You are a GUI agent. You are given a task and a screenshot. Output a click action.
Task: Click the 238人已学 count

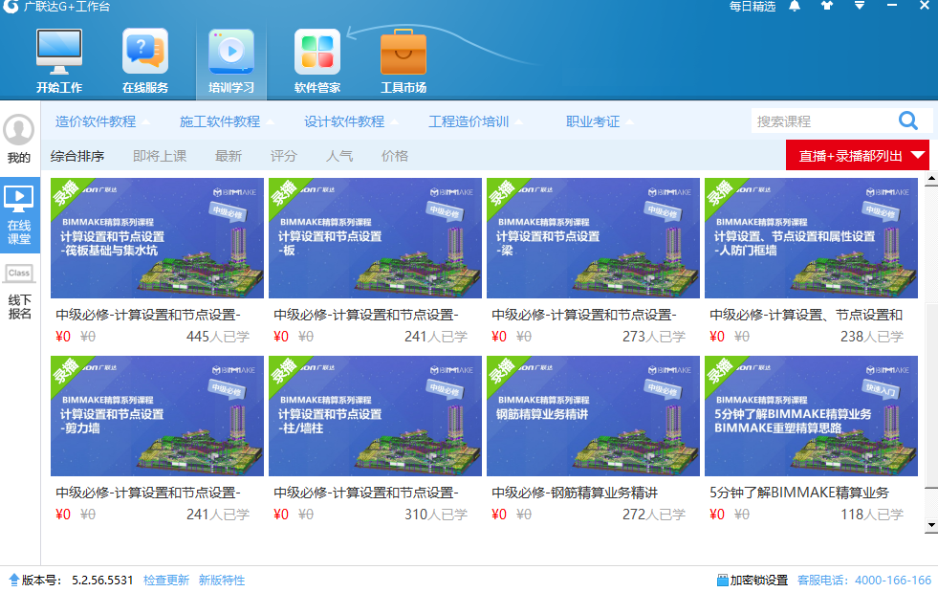pyautogui.click(x=872, y=337)
